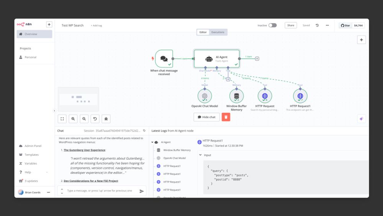Click the send message arrow icon
Screen dimensions: 383x216
(142, 191)
